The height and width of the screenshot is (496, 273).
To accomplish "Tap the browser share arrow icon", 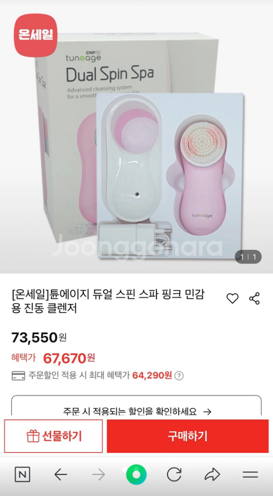I will (212, 474).
